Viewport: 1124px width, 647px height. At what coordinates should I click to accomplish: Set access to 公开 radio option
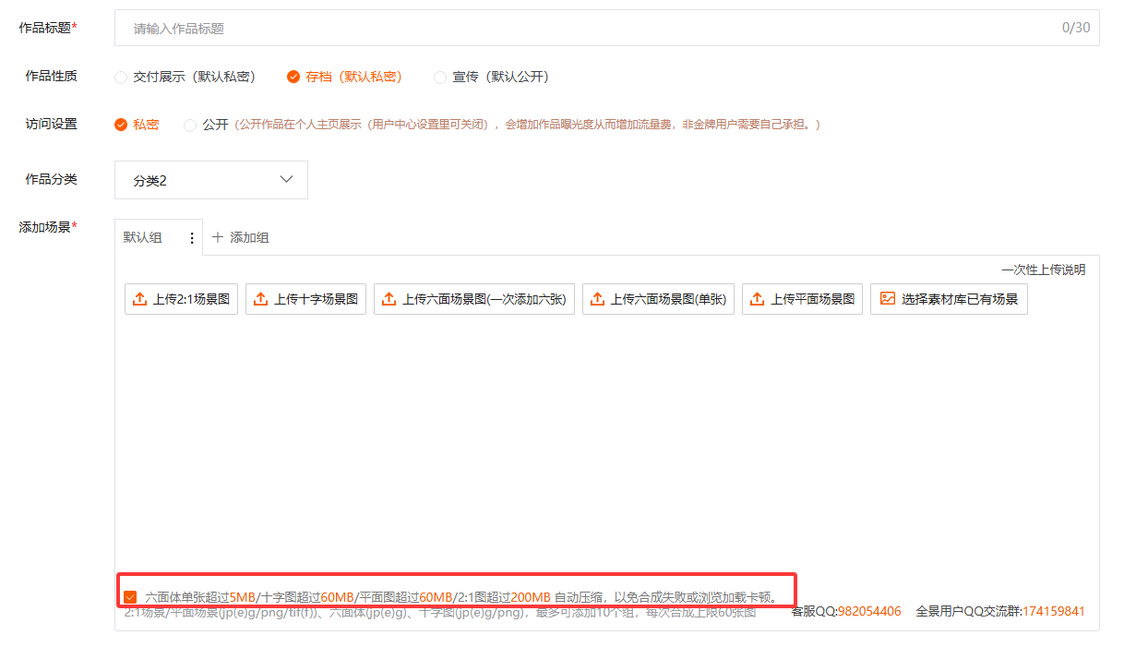point(190,125)
